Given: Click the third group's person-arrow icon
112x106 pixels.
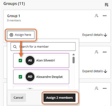Looking at the screenshot, I should [x=97, y=88].
